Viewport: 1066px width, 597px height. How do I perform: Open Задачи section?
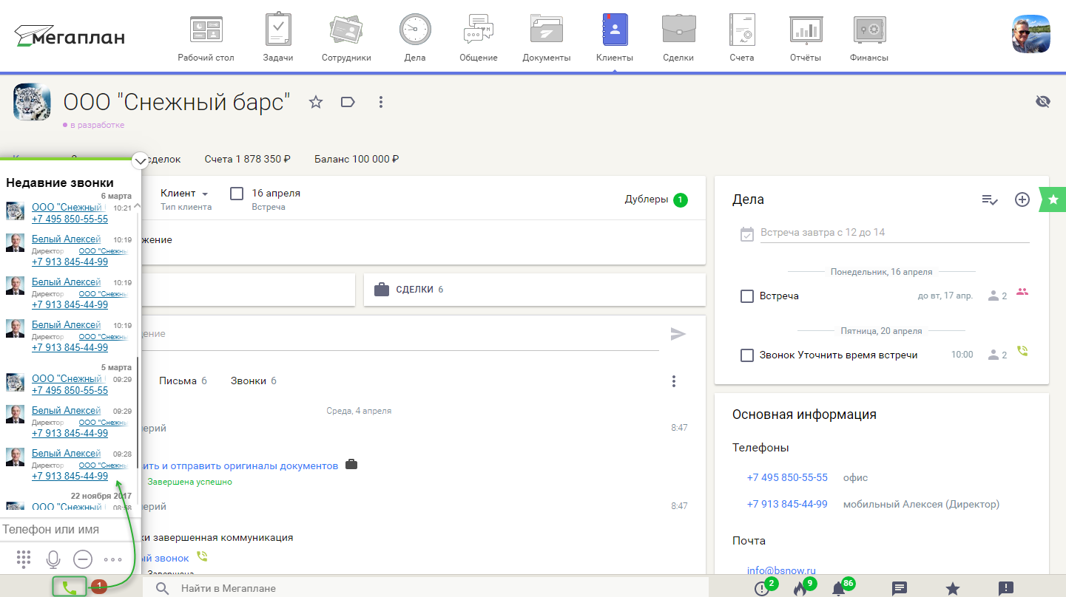[278, 38]
